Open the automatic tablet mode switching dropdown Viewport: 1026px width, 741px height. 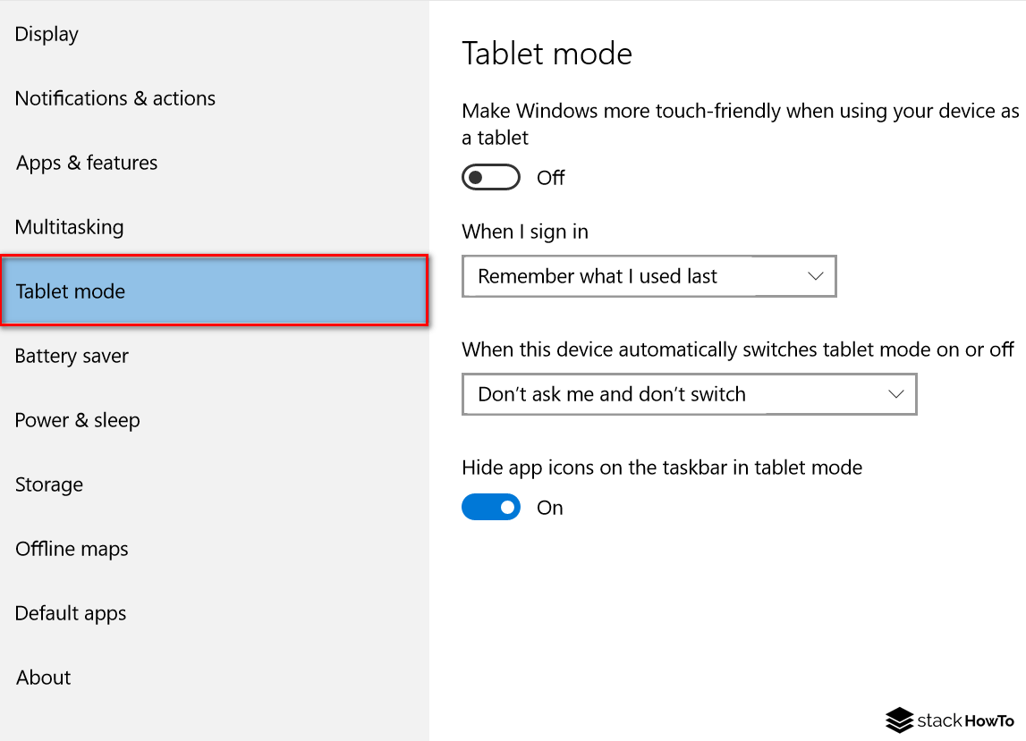click(x=689, y=394)
